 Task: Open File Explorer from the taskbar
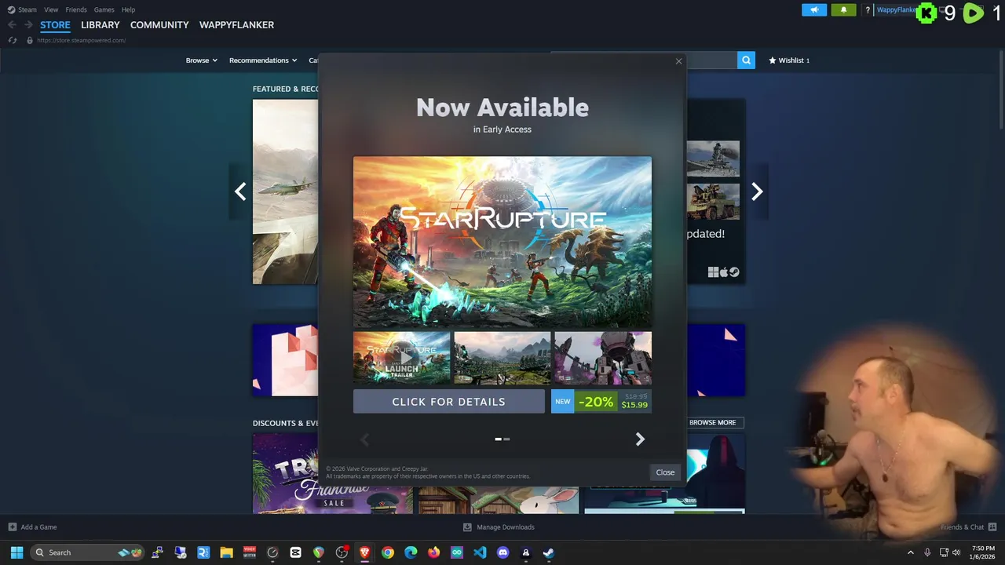pyautogui.click(x=226, y=552)
